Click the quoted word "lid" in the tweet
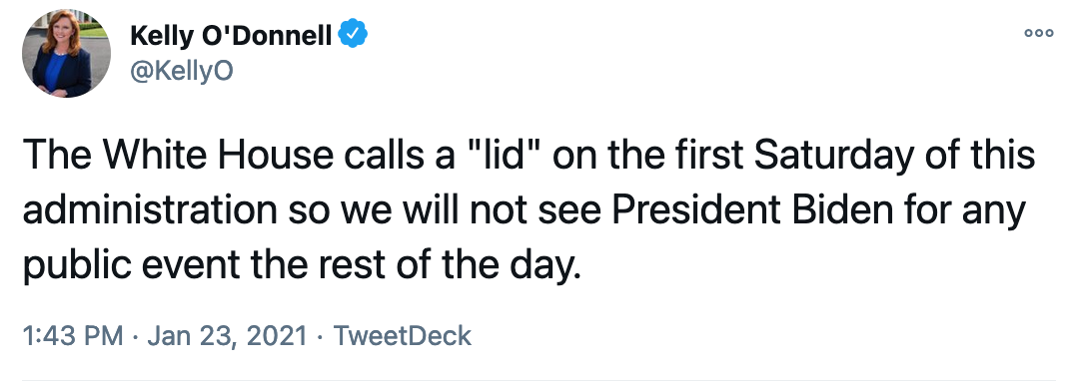Image resolution: width=1065 pixels, height=381 pixels. tap(502, 156)
